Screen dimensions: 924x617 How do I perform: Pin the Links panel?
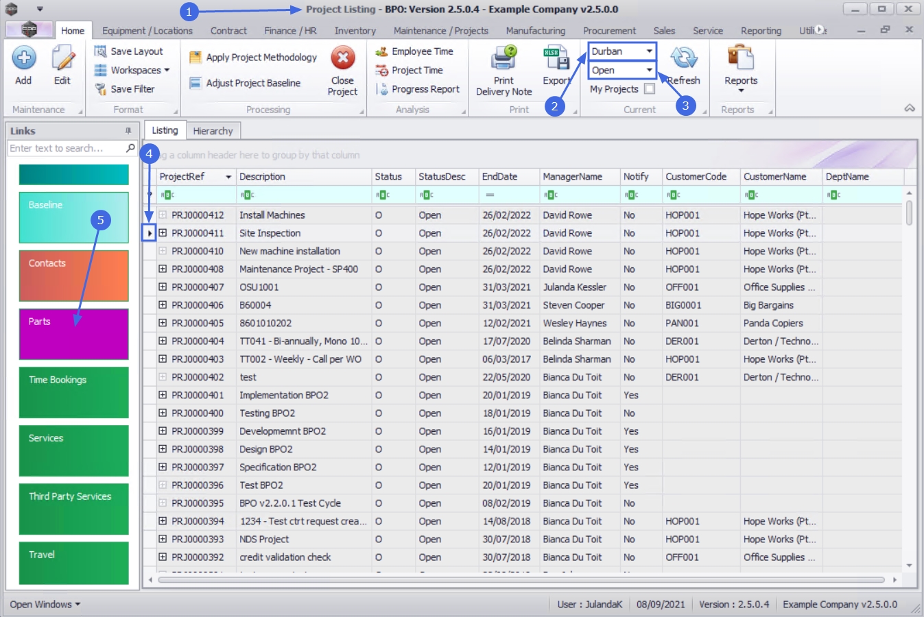(x=128, y=131)
